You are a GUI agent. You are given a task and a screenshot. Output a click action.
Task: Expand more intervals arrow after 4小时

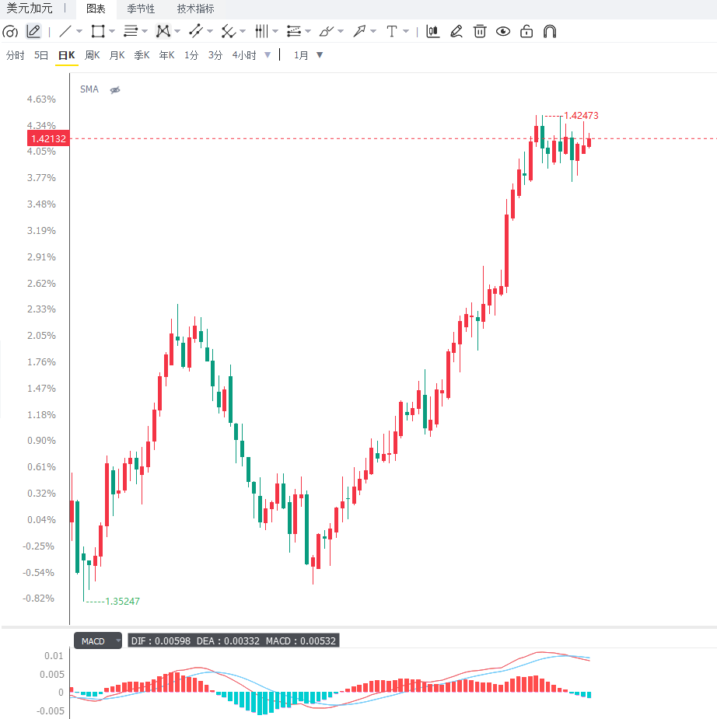pyautogui.click(x=268, y=55)
